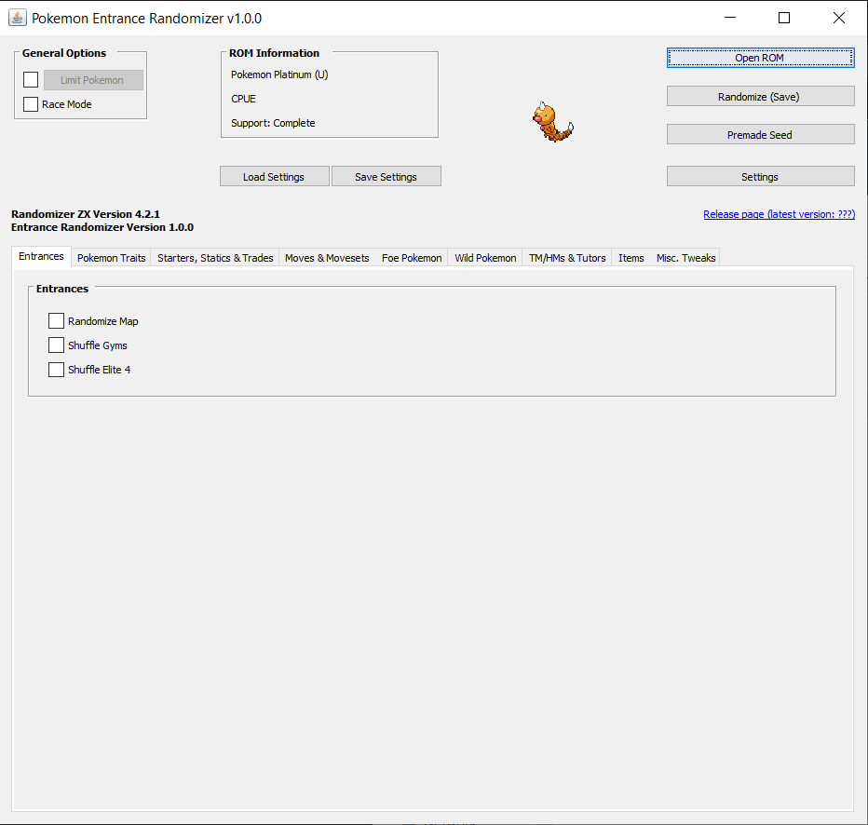Click the Settings button

(760, 176)
